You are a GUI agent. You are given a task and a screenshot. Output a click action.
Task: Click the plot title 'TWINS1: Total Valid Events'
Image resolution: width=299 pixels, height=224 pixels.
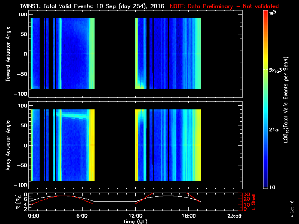click(57, 6)
